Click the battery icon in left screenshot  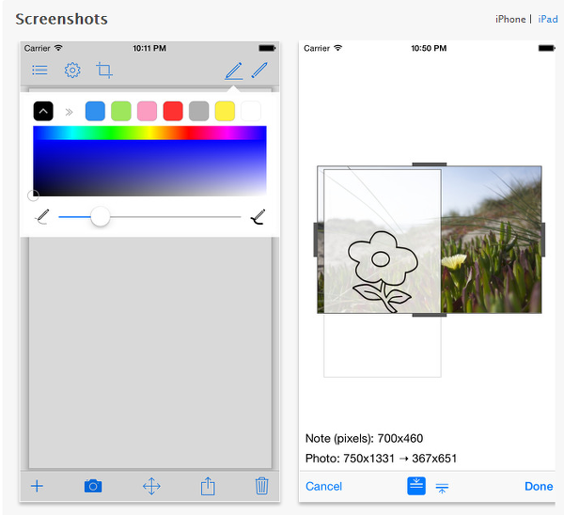tap(267, 48)
